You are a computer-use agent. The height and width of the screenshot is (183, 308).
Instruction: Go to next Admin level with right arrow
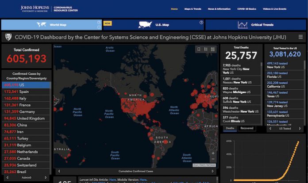coord(46,177)
